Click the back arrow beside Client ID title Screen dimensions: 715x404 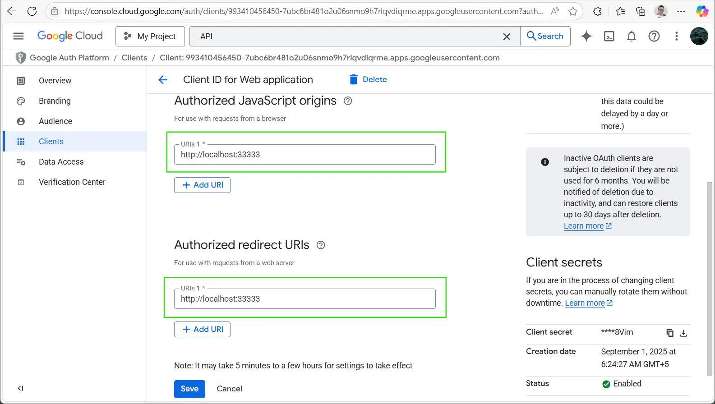click(x=163, y=80)
